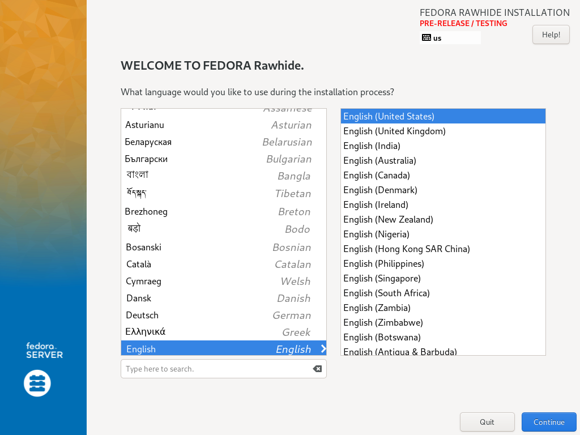Click Continue to proceed

click(x=549, y=422)
